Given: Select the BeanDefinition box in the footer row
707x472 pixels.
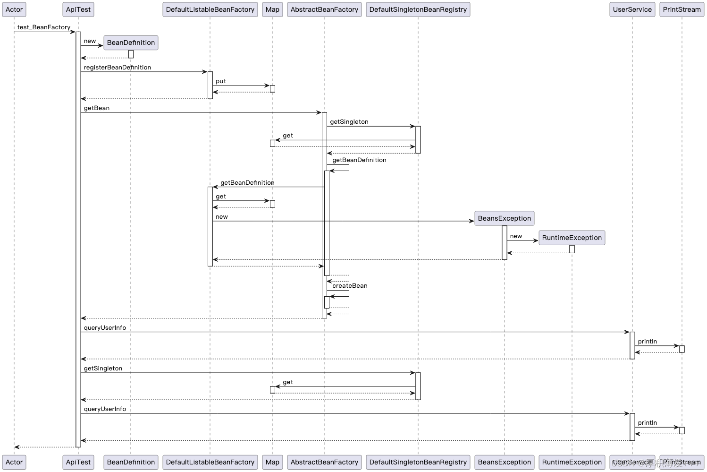Looking at the screenshot, I should pyautogui.click(x=131, y=462).
